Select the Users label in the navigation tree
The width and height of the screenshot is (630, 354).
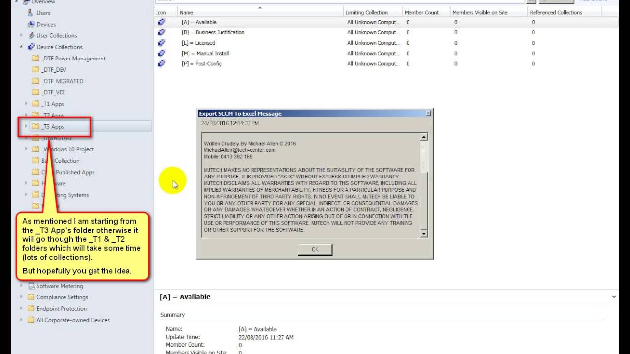coord(43,13)
